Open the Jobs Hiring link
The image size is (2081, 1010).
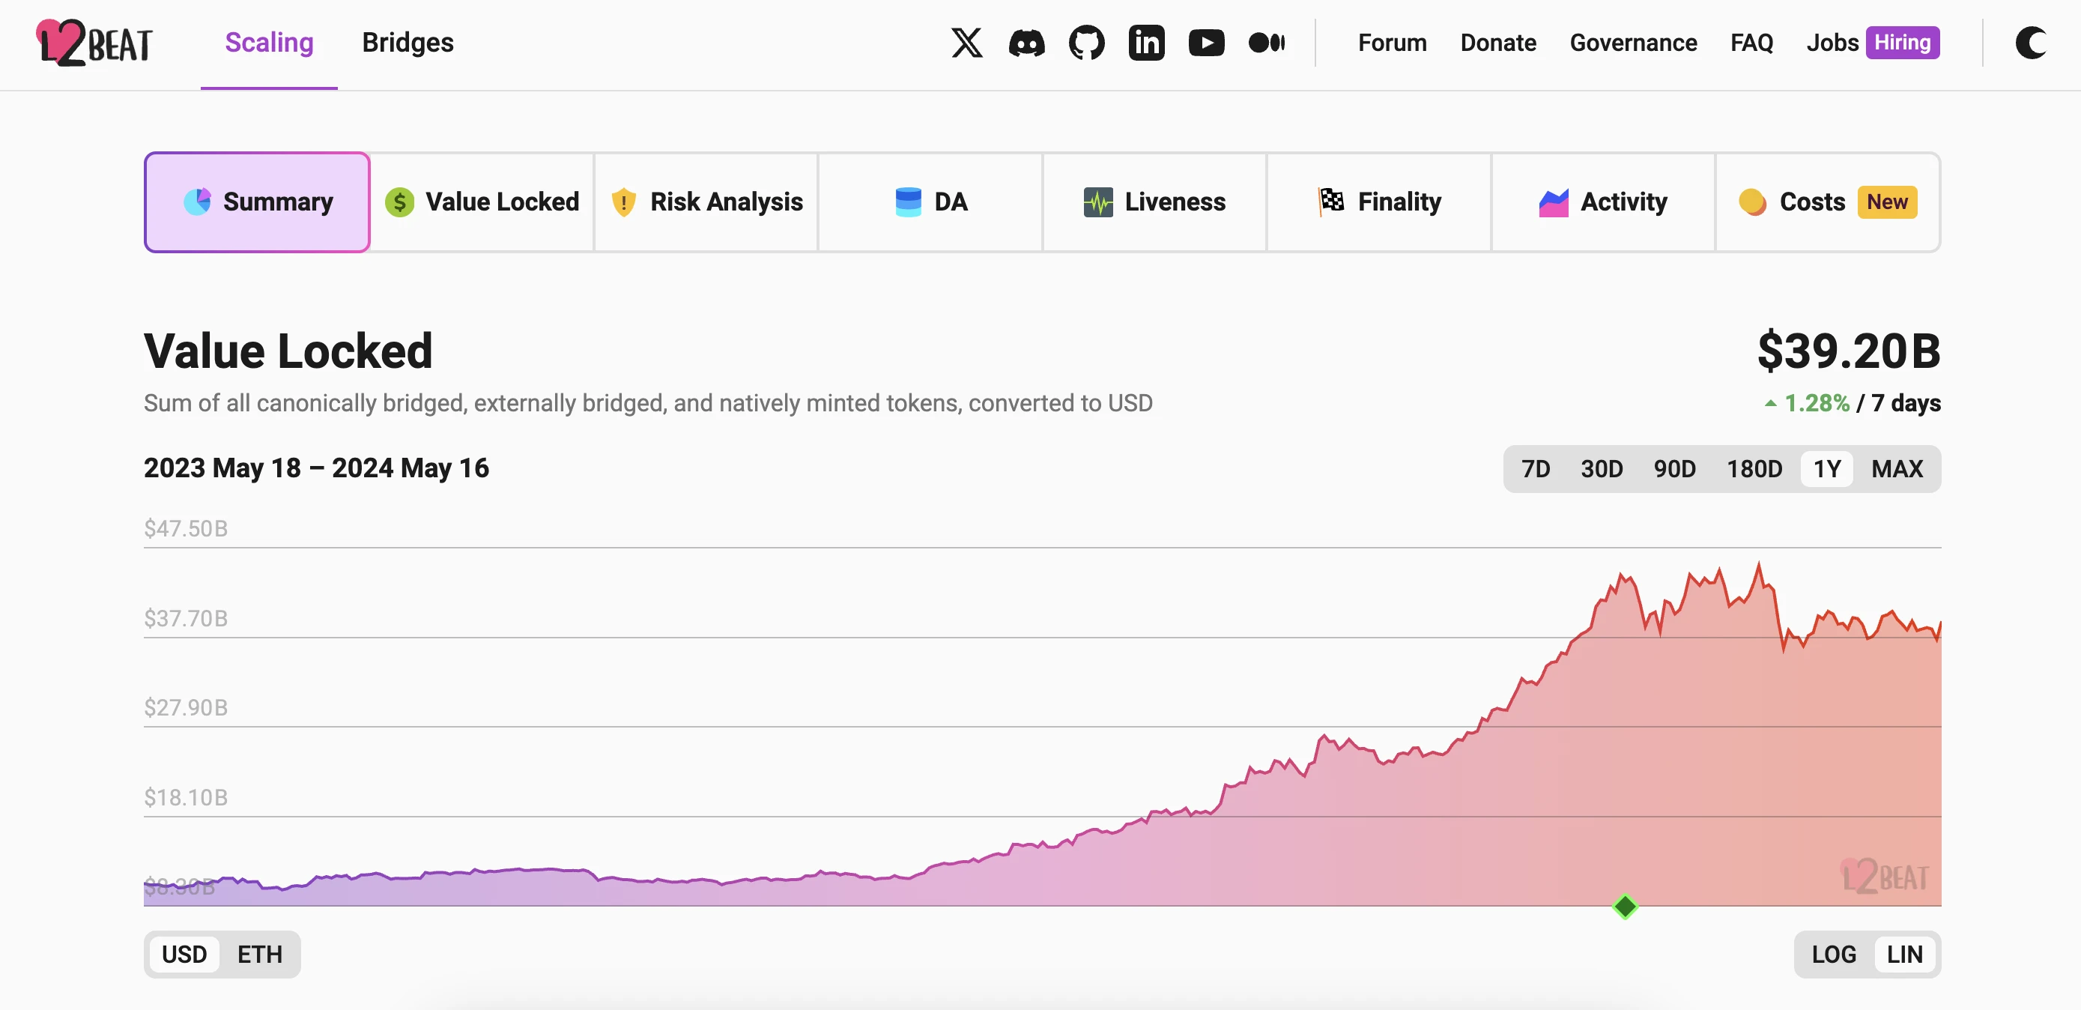pyautogui.click(x=1872, y=43)
